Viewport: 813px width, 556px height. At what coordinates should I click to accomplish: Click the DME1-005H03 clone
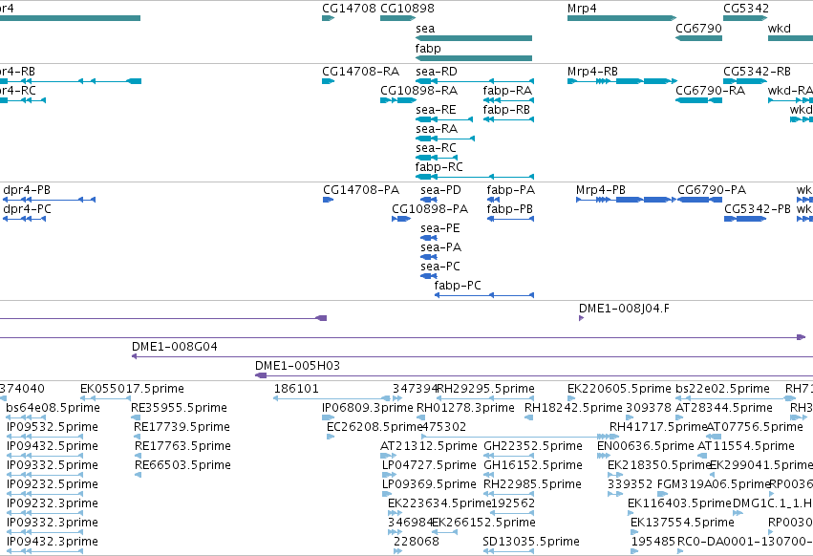(534, 375)
